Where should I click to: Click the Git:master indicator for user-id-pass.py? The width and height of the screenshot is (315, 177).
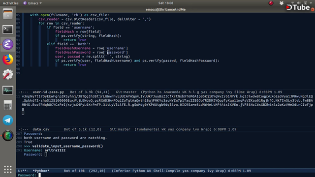tap(126, 92)
